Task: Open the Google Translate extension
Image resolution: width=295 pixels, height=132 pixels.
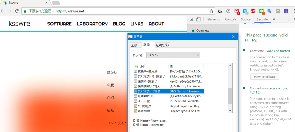Action: pos(270,11)
